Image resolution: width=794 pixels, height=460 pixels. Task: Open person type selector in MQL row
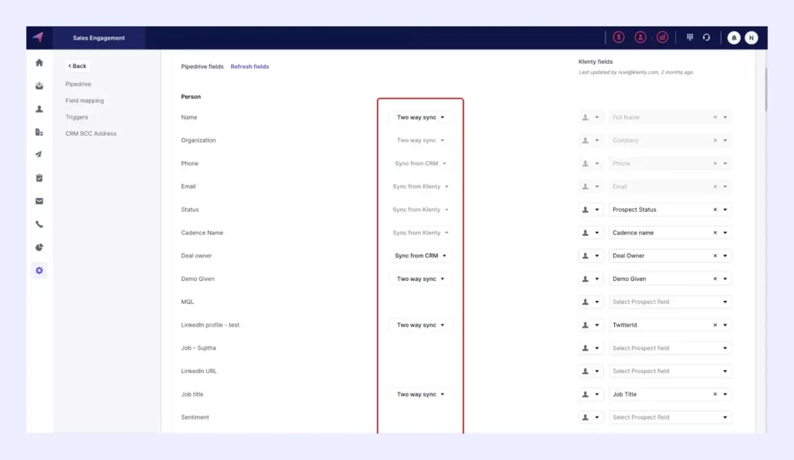[590, 302]
